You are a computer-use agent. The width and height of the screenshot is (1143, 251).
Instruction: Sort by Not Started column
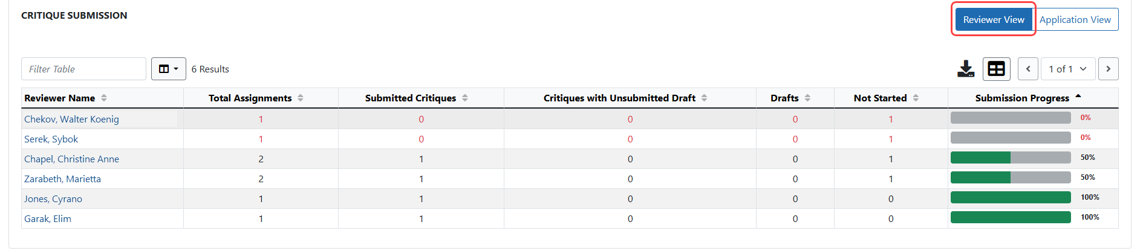pyautogui.click(x=916, y=98)
